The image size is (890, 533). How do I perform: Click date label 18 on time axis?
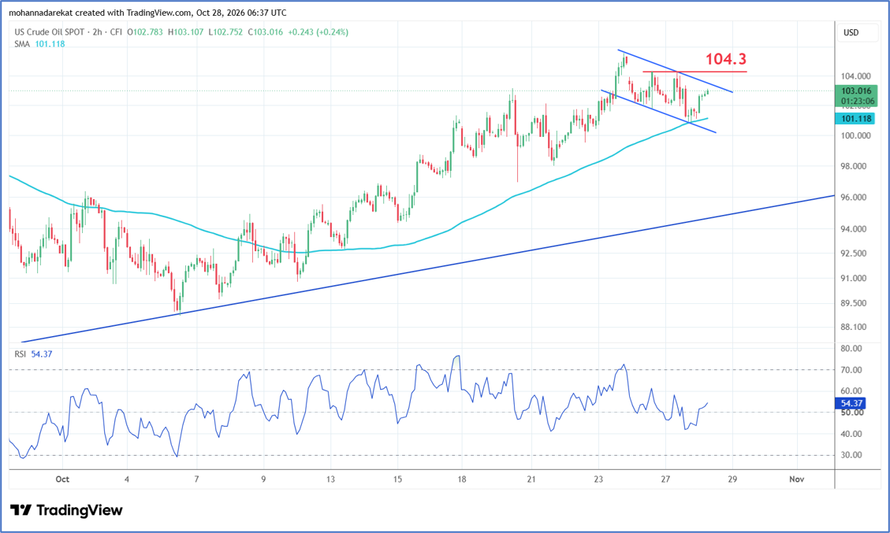point(462,479)
